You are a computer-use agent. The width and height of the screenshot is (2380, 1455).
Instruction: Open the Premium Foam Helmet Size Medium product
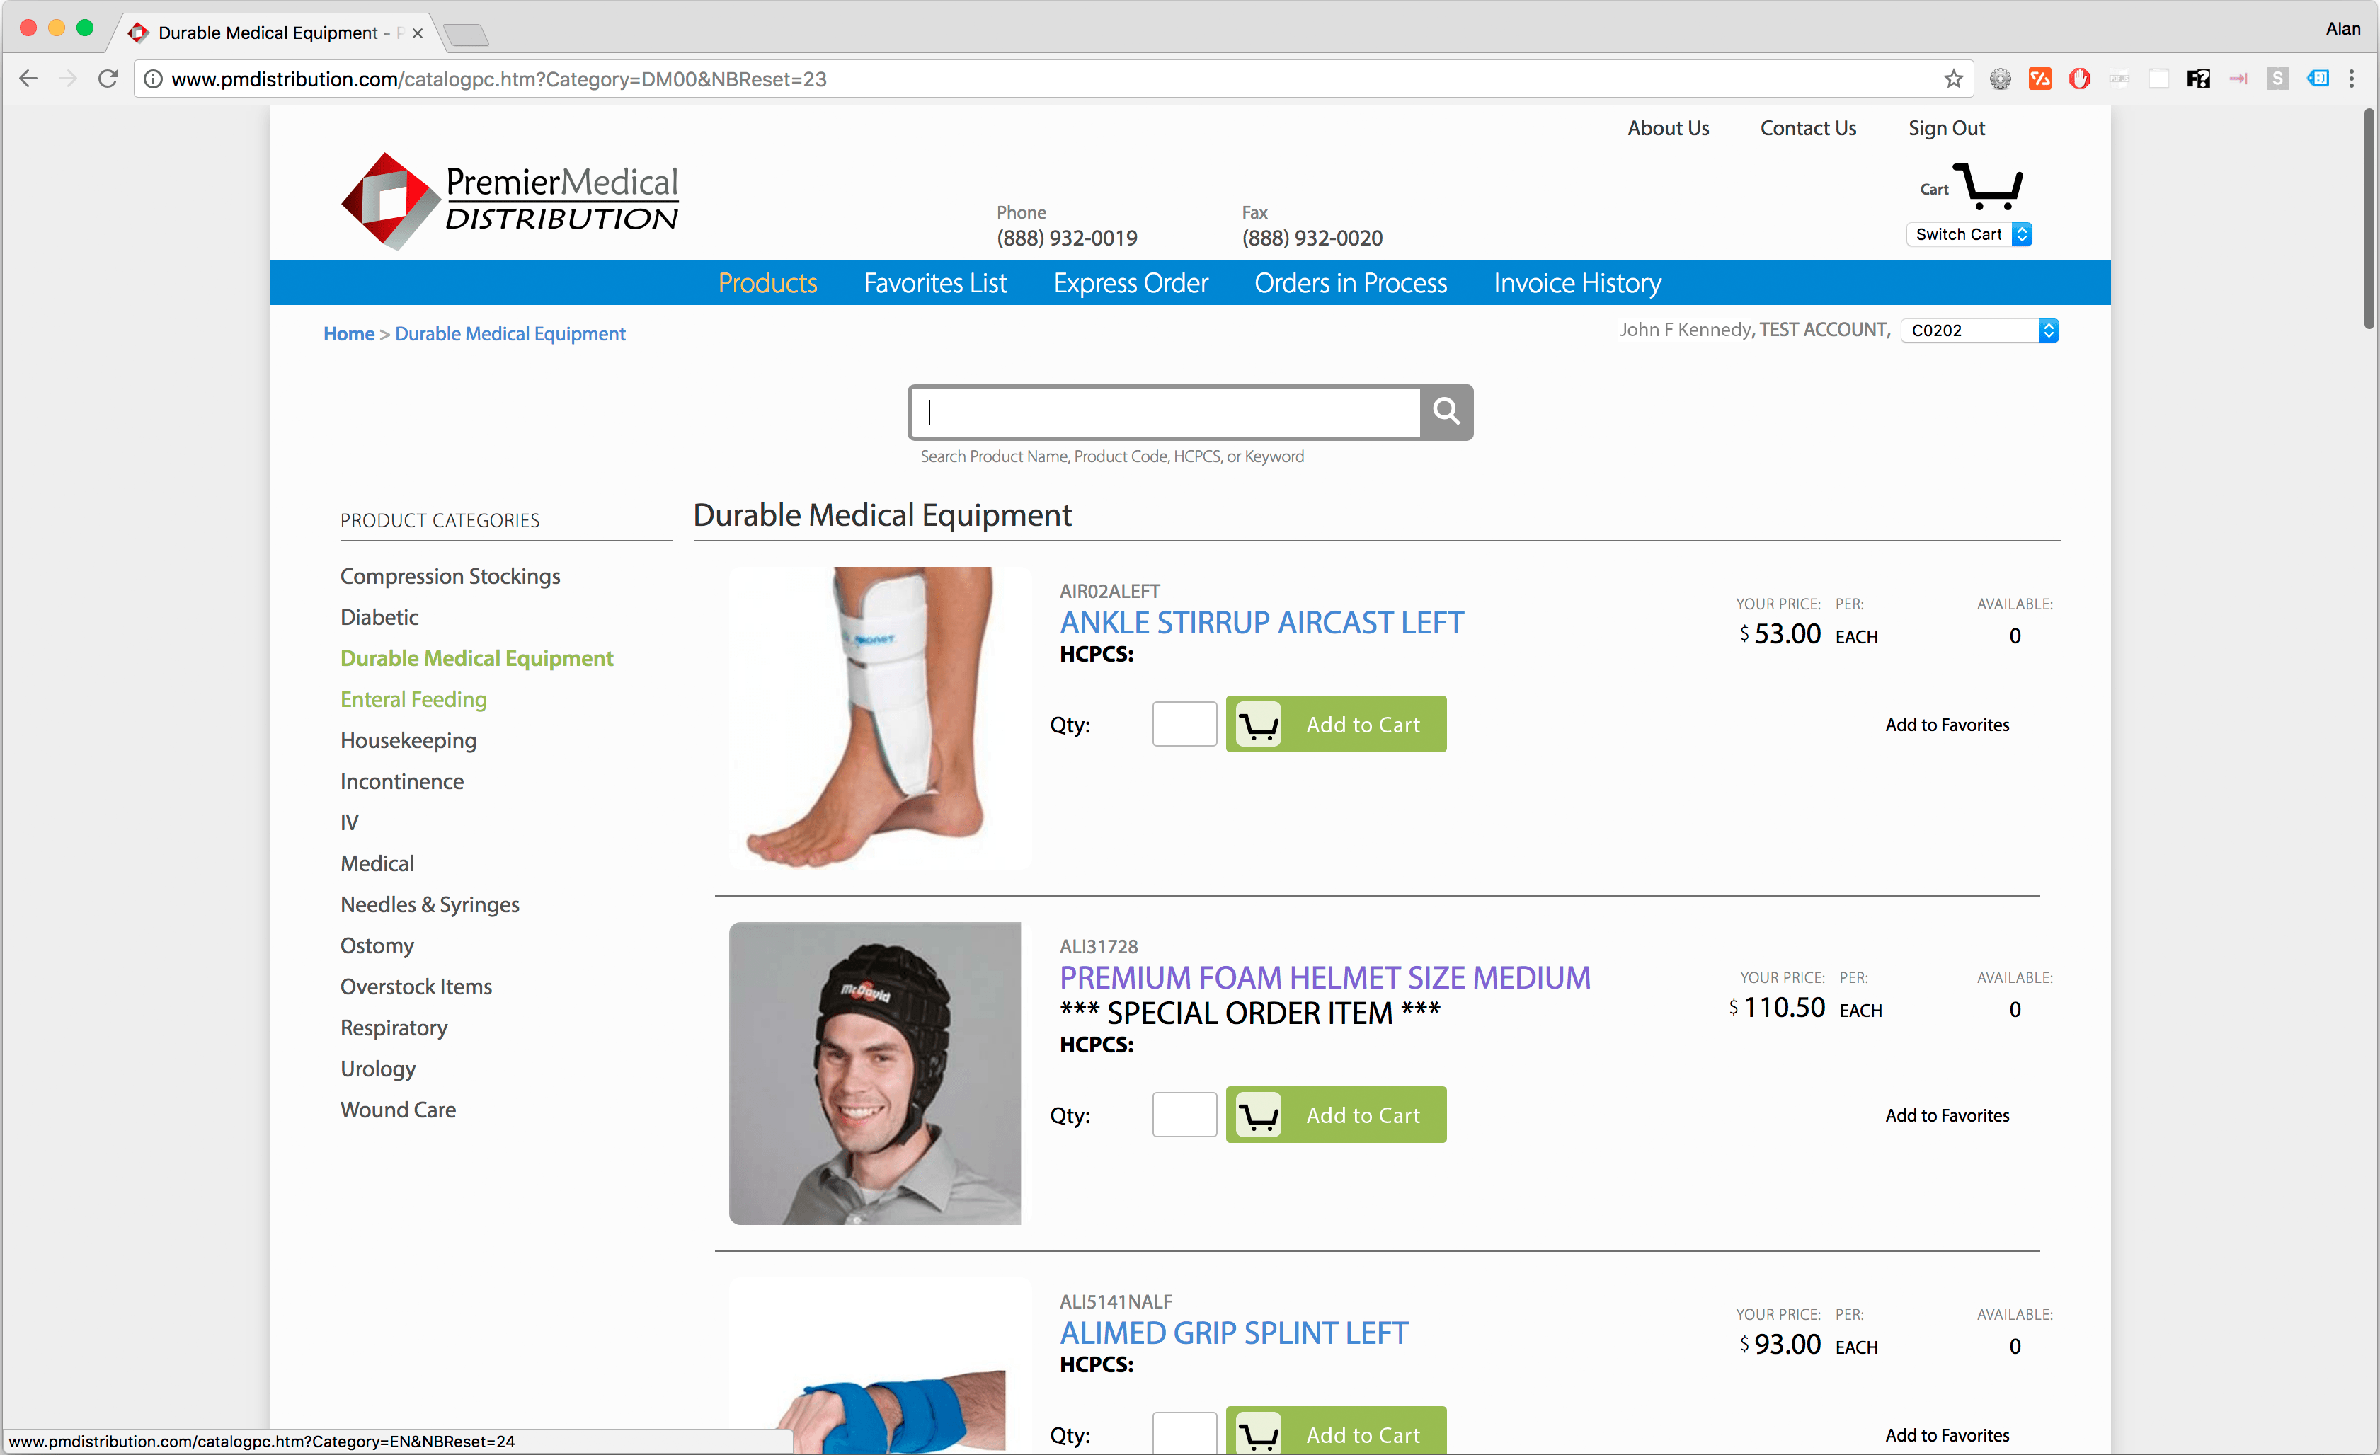coord(1325,978)
